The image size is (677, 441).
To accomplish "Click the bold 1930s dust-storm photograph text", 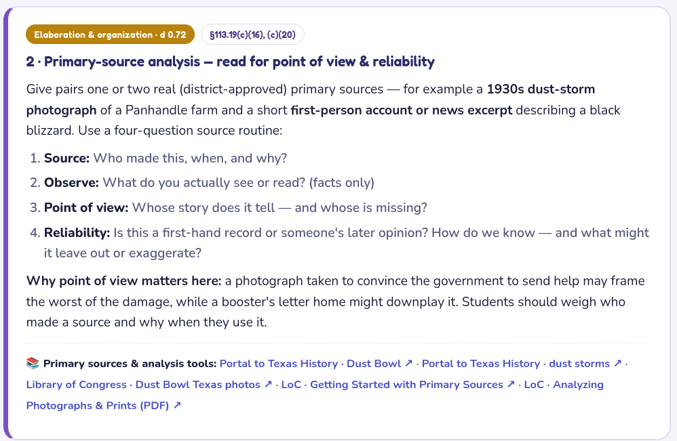I will pos(311,100).
